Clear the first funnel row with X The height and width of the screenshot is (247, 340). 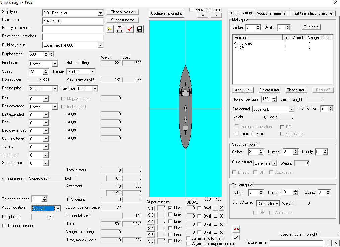click(x=221, y=208)
